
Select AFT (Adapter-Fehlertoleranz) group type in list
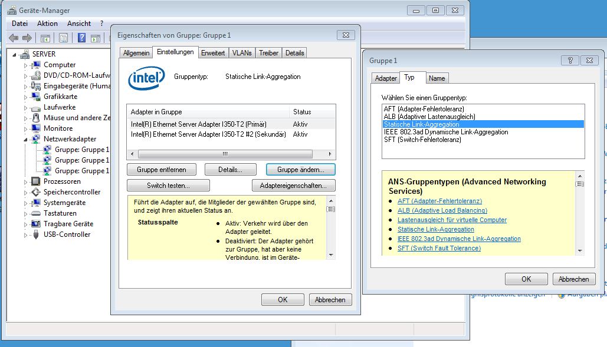click(x=483, y=109)
